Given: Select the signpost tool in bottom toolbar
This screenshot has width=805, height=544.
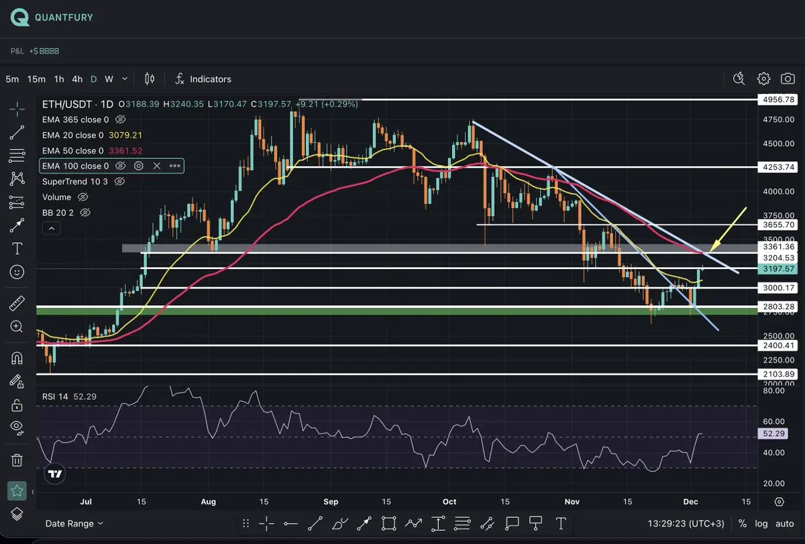Looking at the screenshot, I should click(x=536, y=523).
